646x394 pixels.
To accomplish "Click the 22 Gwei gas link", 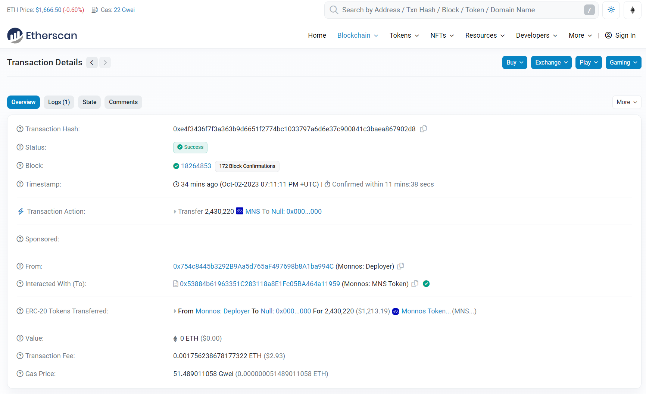I will 124,10.
